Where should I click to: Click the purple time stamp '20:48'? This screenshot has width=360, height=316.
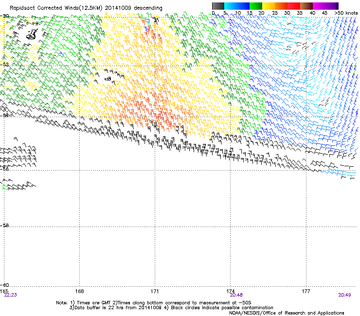(236, 295)
